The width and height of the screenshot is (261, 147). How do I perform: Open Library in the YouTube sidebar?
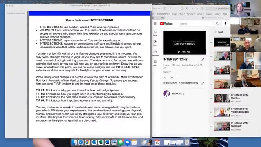(x=155, y=63)
